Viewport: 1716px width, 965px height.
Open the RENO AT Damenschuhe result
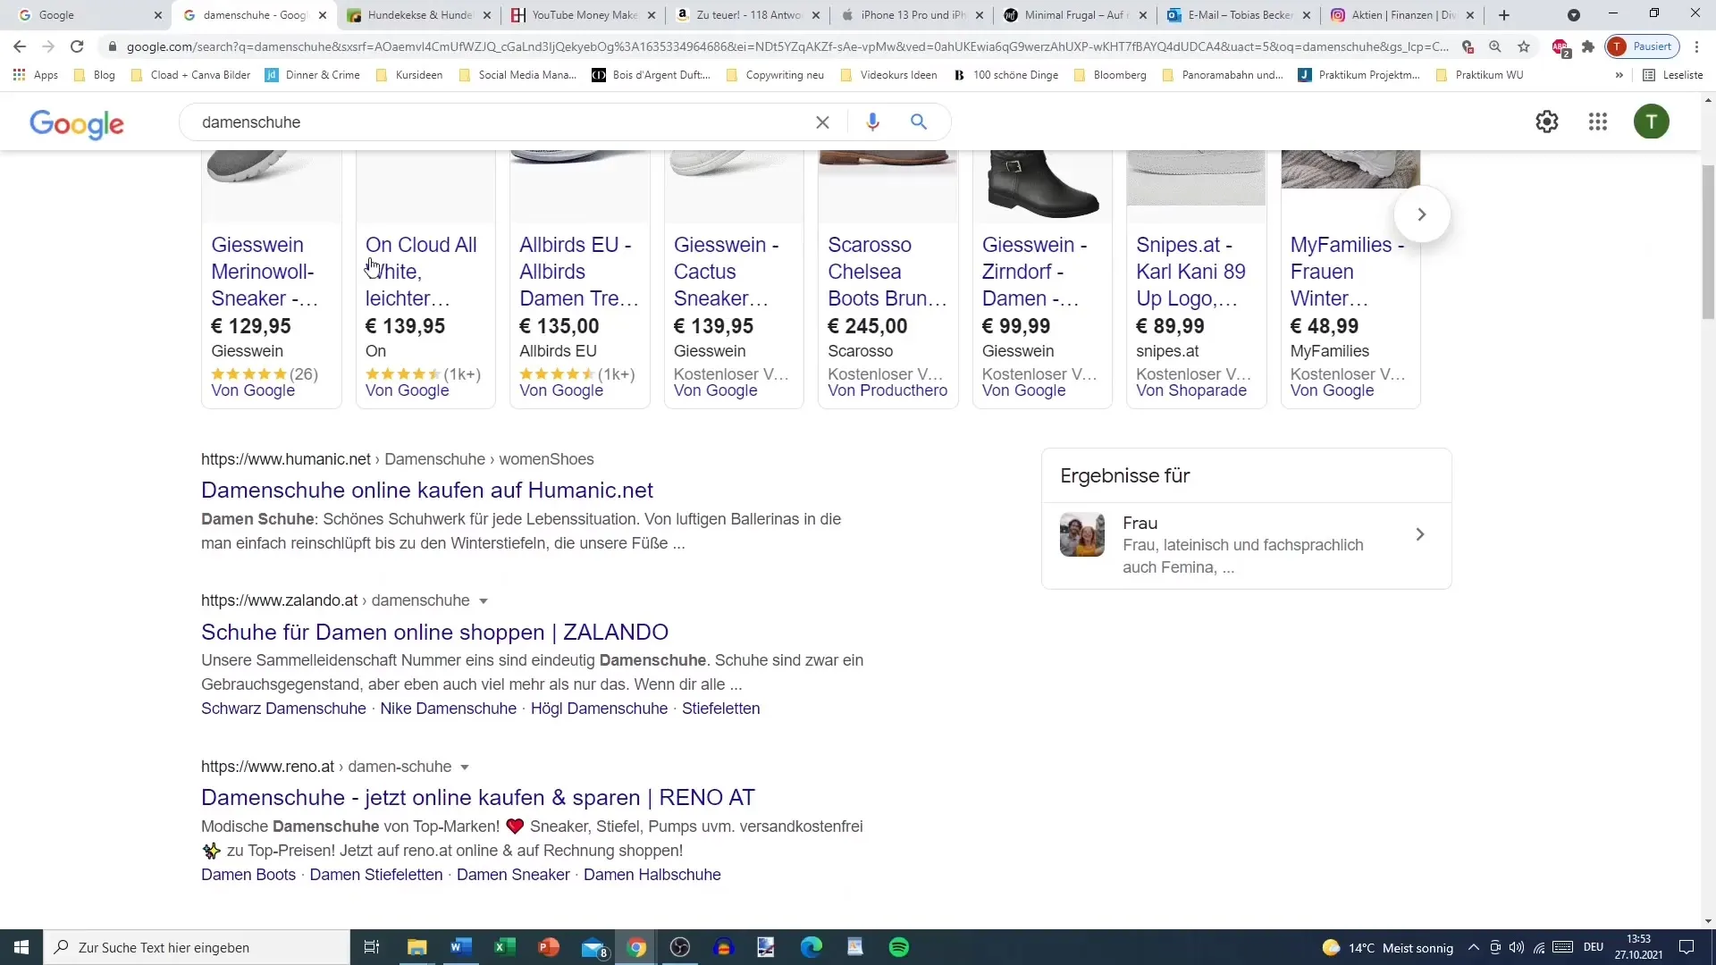click(x=478, y=798)
